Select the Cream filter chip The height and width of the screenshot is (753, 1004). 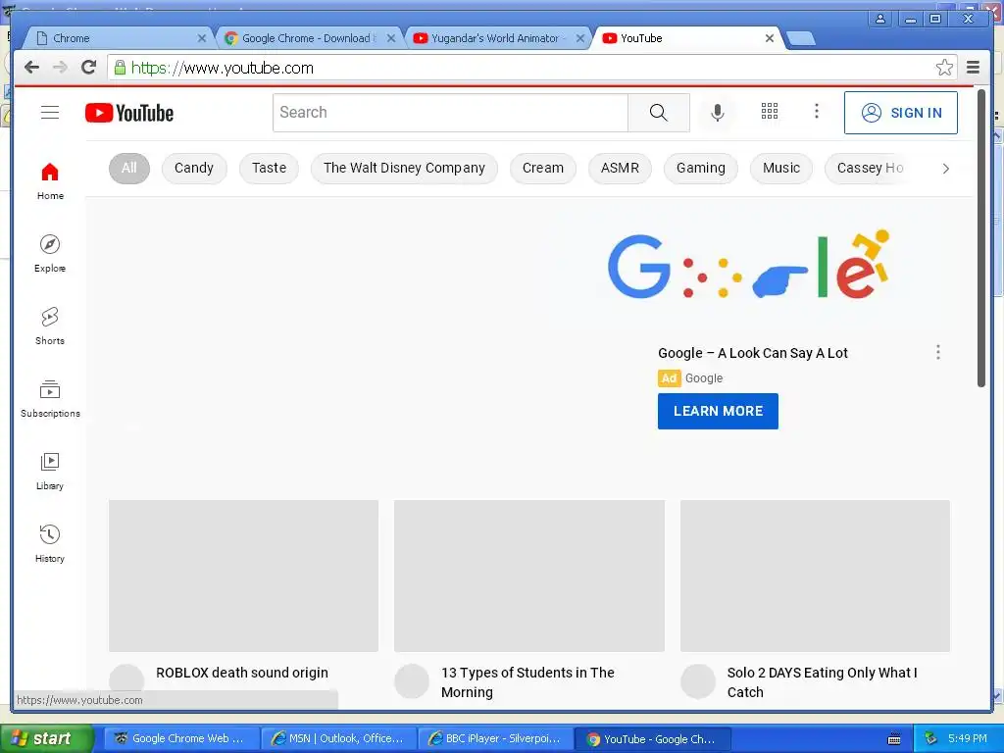[x=543, y=169]
